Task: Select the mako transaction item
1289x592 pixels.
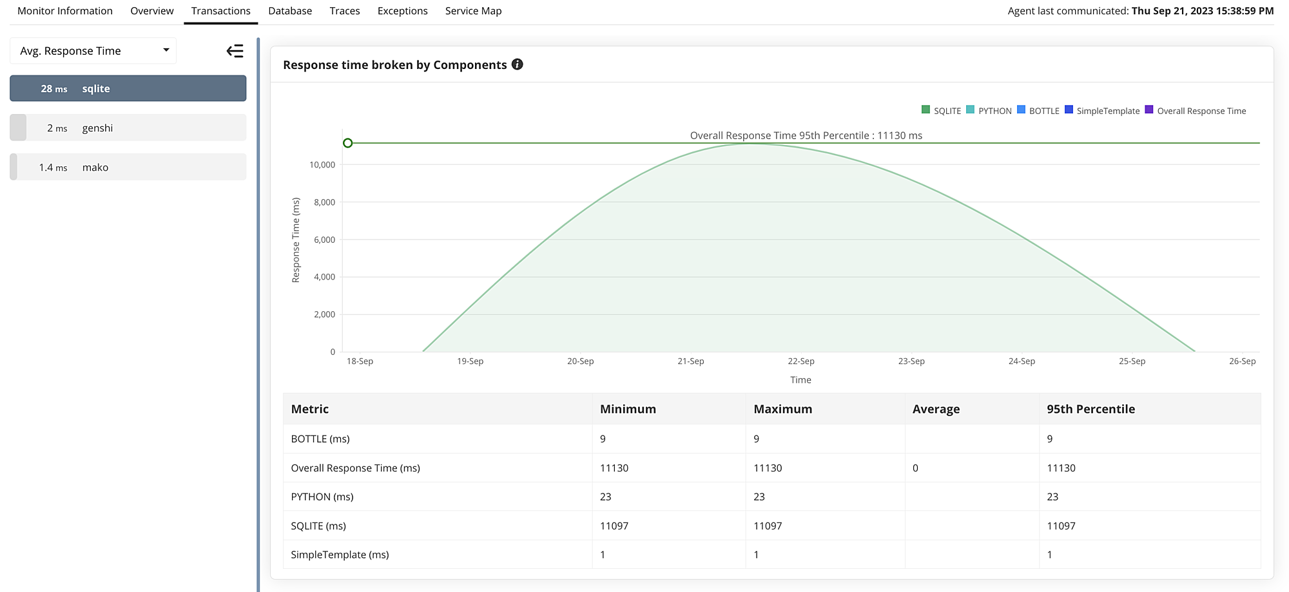Action: (128, 167)
